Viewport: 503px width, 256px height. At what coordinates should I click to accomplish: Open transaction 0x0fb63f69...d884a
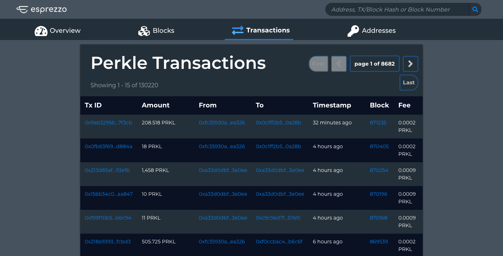tap(108, 146)
